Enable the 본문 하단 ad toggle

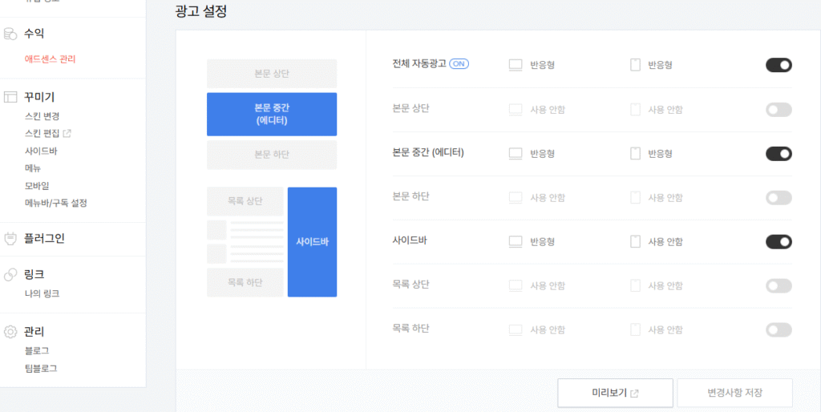779,198
